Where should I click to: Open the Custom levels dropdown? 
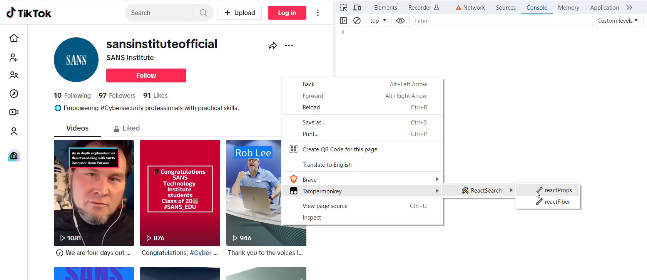[x=617, y=21]
